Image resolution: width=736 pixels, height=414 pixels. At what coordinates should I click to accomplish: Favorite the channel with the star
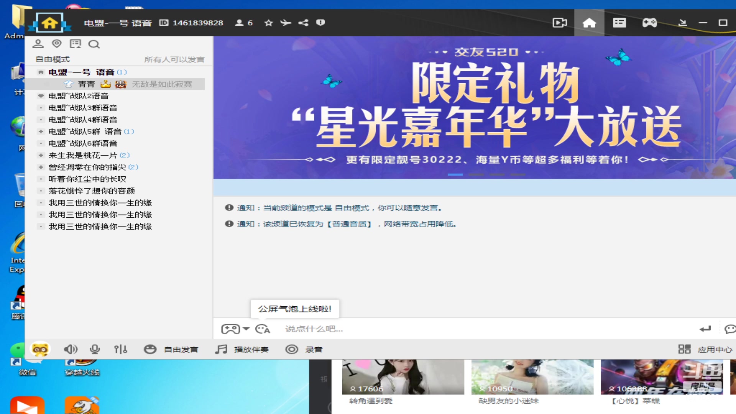(x=268, y=23)
